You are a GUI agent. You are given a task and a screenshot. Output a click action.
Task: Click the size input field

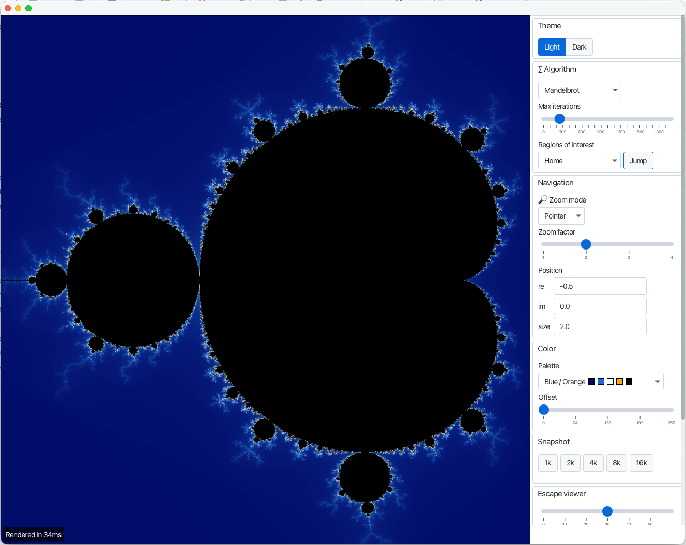click(x=600, y=326)
